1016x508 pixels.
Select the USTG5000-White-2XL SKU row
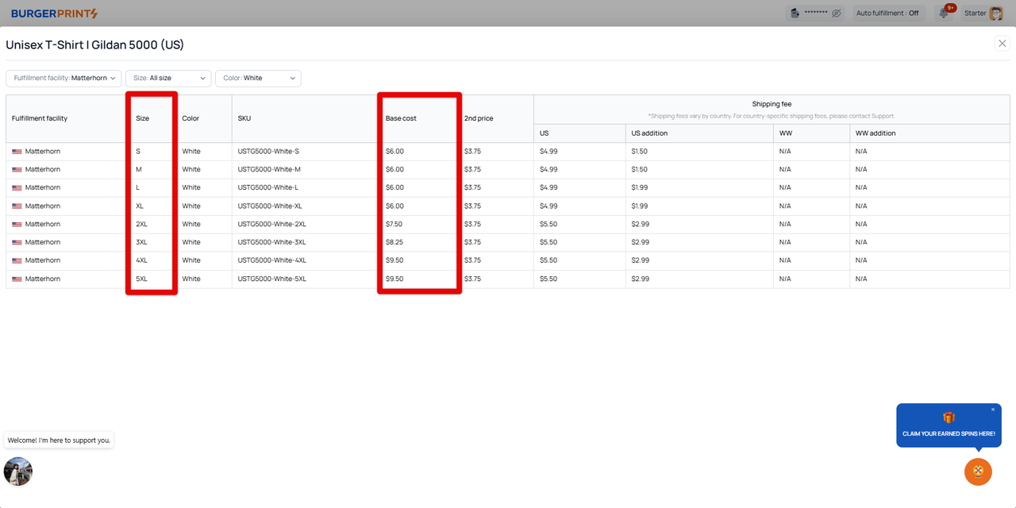272,225
